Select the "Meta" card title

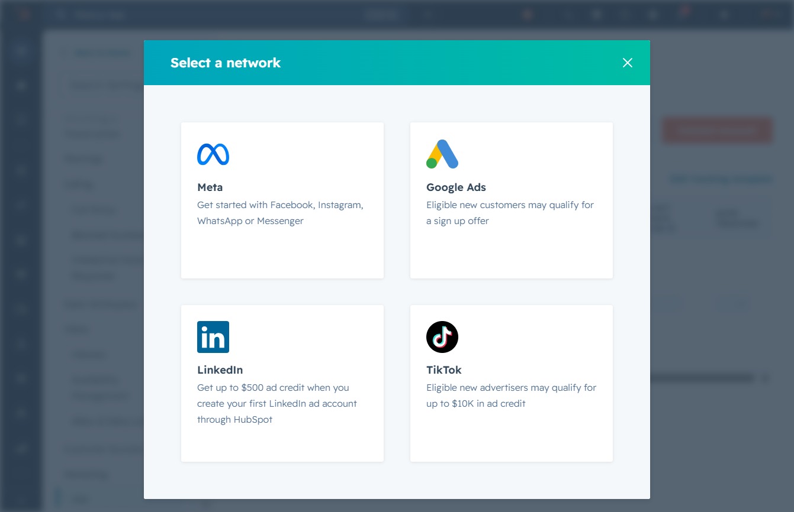coord(210,187)
